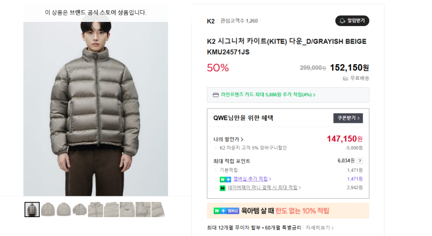Screen dimensions: 432x236
Task: Click the K2 brand name link
Action: point(211,21)
